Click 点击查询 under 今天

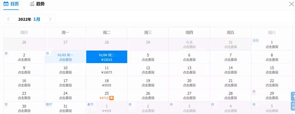[x=189, y=47]
